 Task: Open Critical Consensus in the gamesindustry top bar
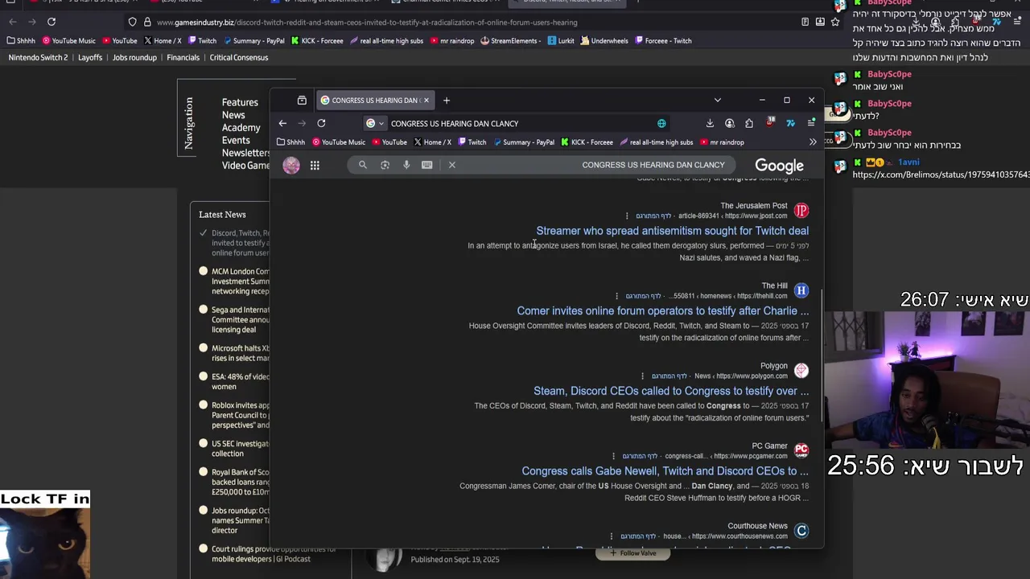coord(239,58)
